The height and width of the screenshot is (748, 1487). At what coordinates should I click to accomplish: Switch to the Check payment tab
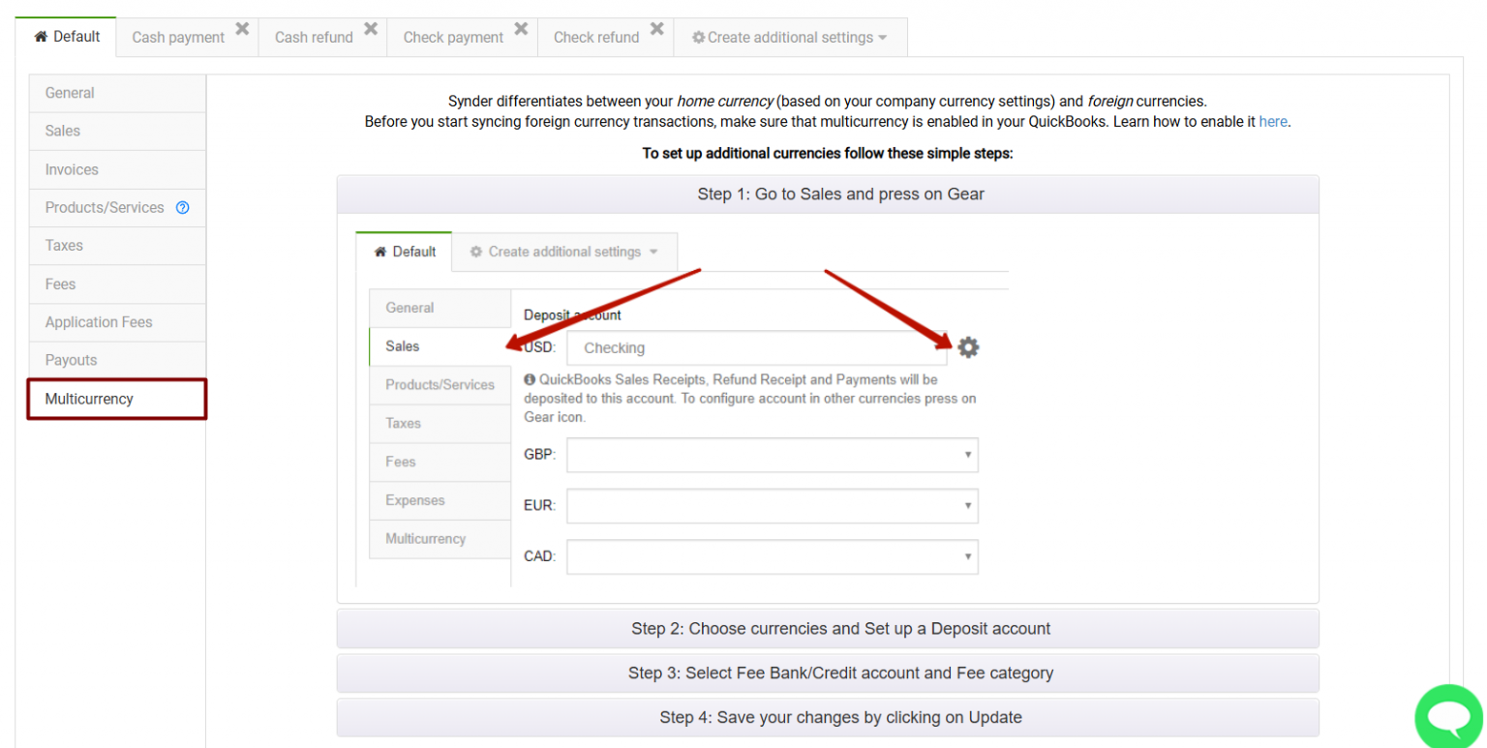[453, 37]
